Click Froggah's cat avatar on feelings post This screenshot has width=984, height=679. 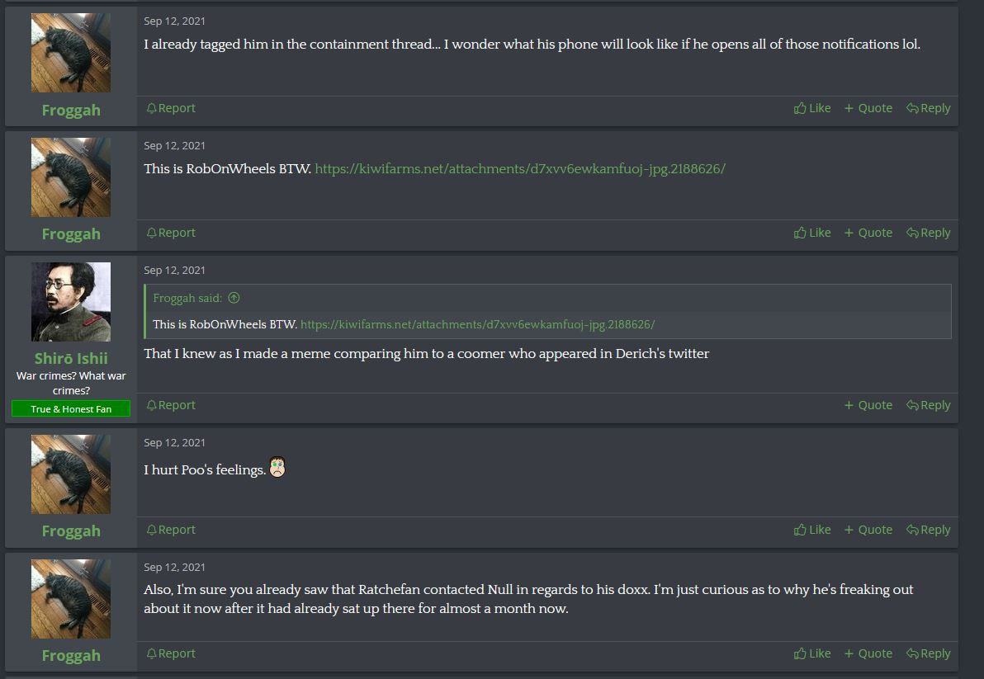(71, 474)
